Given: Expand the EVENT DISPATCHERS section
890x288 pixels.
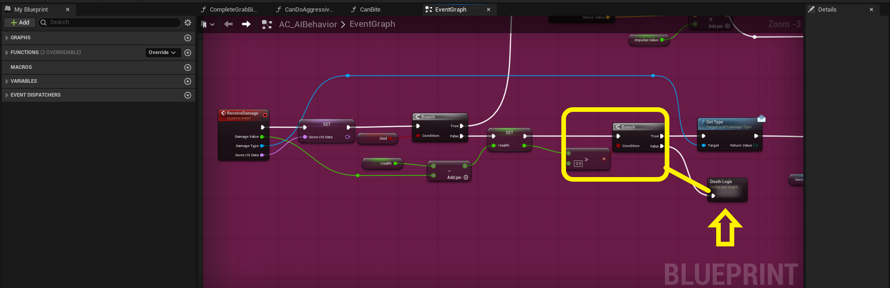Looking at the screenshot, I should pos(7,95).
